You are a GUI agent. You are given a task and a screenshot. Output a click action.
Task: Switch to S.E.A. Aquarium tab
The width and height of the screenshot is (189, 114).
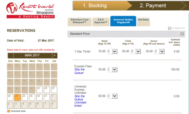click(x=101, y=22)
